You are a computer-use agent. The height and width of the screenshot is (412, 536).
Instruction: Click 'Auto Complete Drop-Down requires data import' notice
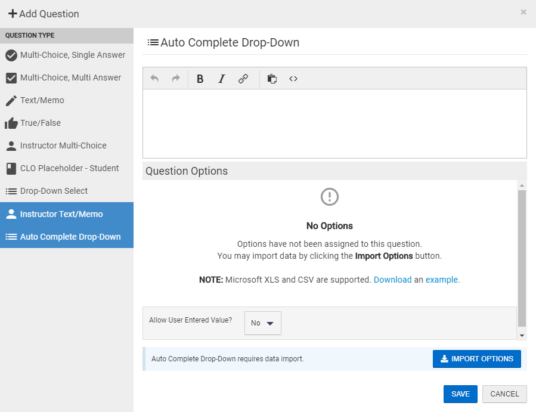tap(227, 359)
